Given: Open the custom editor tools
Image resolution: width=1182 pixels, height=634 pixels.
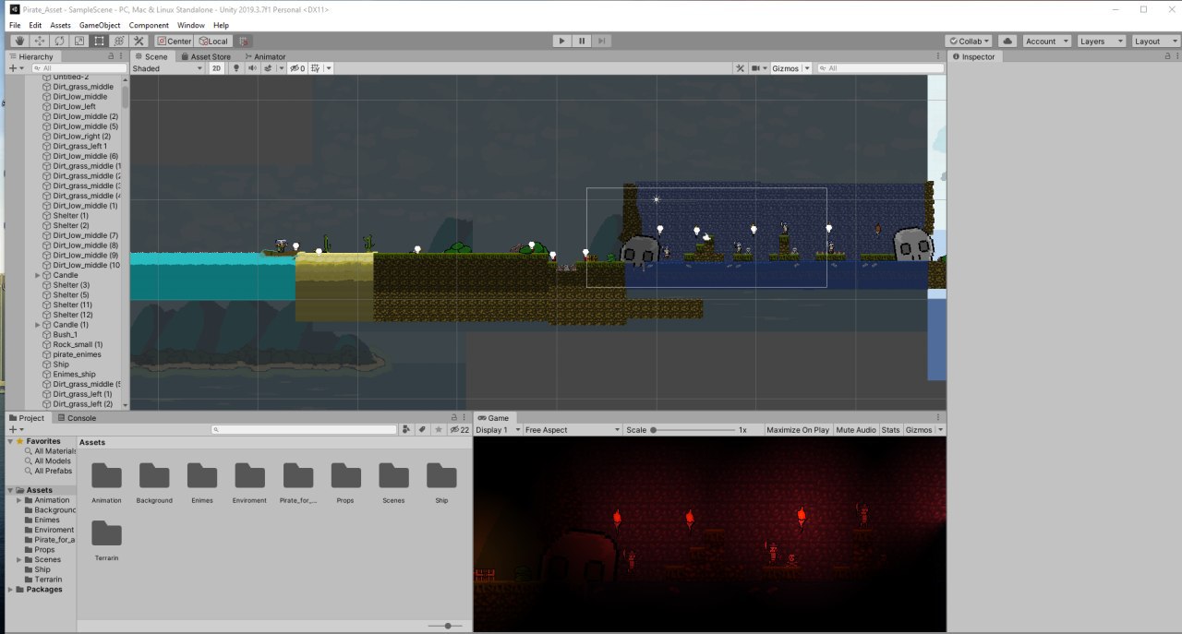Looking at the screenshot, I should coord(139,41).
